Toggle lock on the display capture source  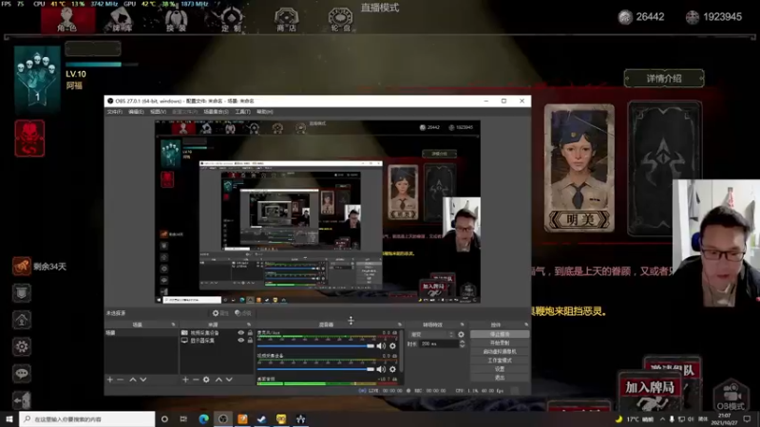[x=250, y=341]
